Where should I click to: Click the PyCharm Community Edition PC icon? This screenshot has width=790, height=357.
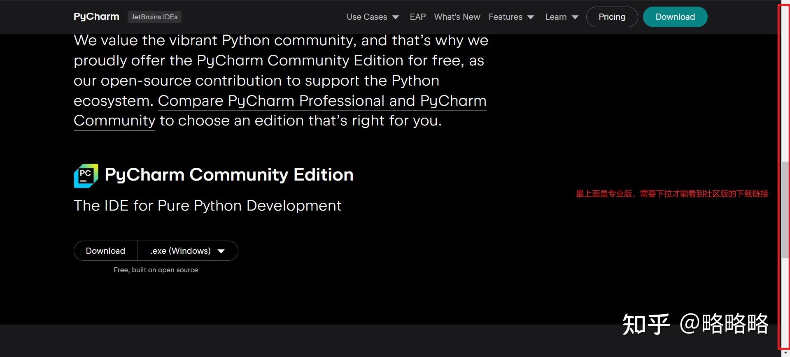pos(86,176)
